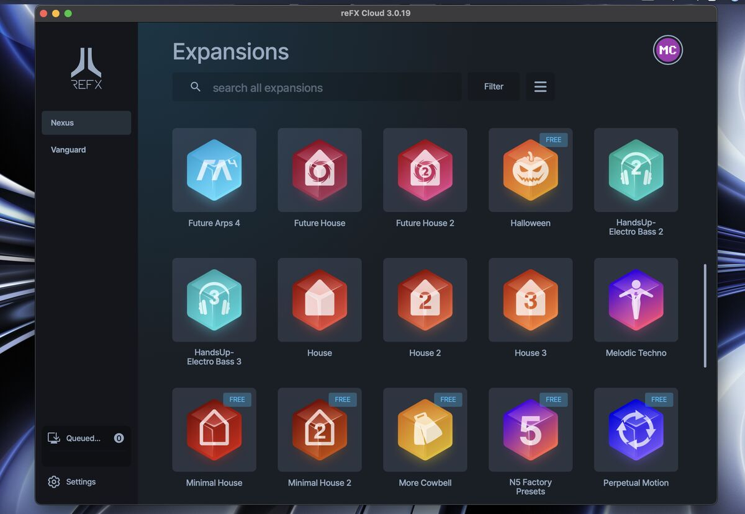Open the MC user profile avatar
The width and height of the screenshot is (745, 514).
coord(667,50)
